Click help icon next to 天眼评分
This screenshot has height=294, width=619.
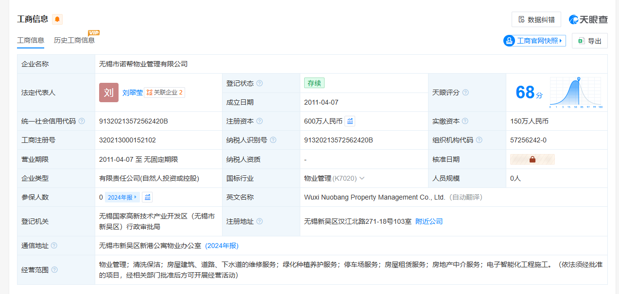pyautogui.click(x=465, y=93)
